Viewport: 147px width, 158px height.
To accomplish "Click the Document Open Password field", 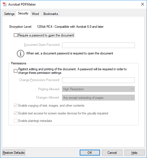I will [98, 45].
